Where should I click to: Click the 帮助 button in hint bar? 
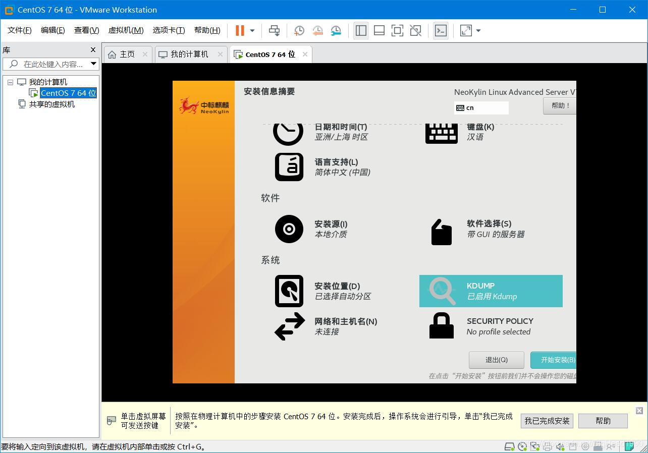pos(603,421)
